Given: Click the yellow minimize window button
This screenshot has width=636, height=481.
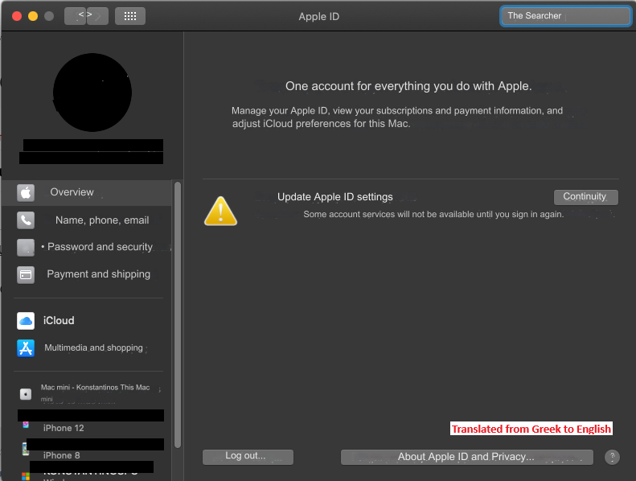Looking at the screenshot, I should (x=33, y=16).
